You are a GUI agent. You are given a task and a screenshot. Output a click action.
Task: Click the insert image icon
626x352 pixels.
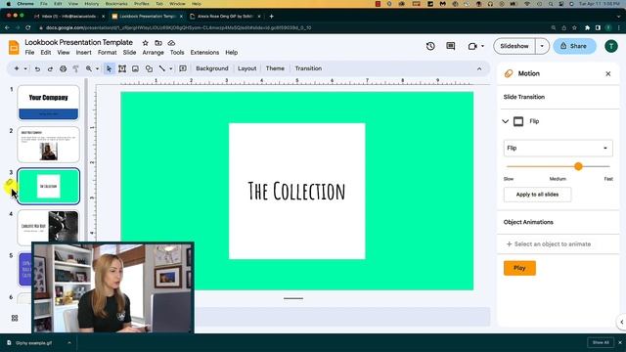135,68
